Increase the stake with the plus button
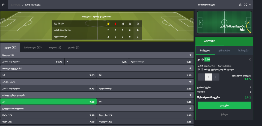Image resolution: width=262 pixels, height=126 pixels. 216,77
